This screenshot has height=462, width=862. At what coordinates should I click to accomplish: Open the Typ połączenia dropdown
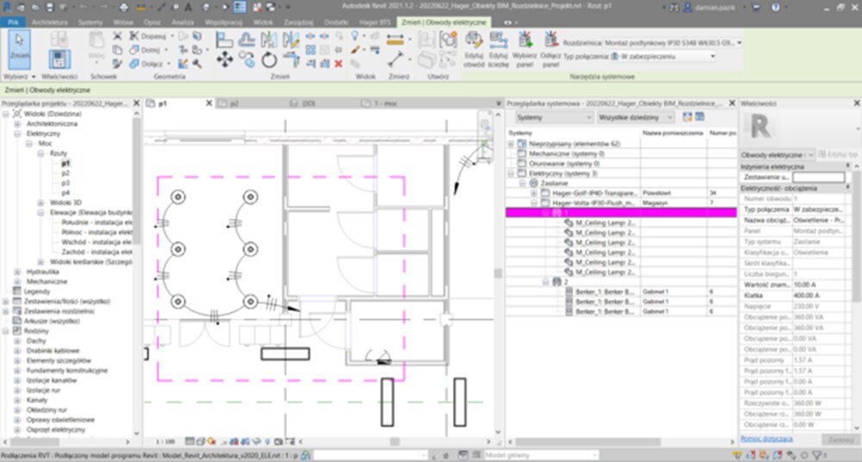tap(712, 57)
